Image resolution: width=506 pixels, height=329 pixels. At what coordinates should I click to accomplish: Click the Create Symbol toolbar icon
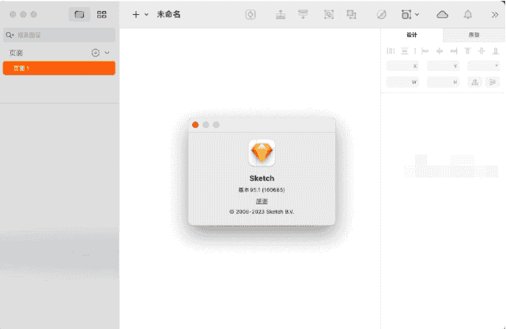[251, 14]
